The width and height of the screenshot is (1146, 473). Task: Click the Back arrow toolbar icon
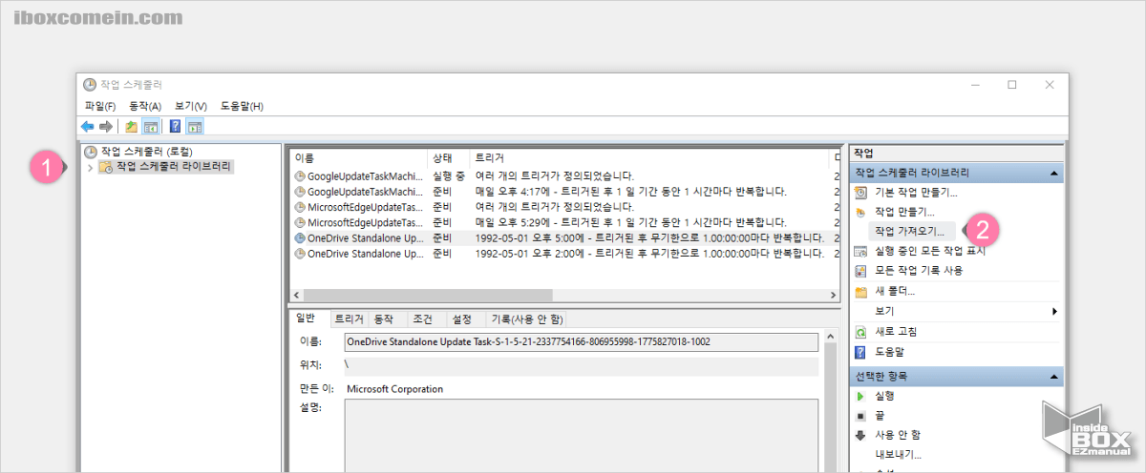87,126
